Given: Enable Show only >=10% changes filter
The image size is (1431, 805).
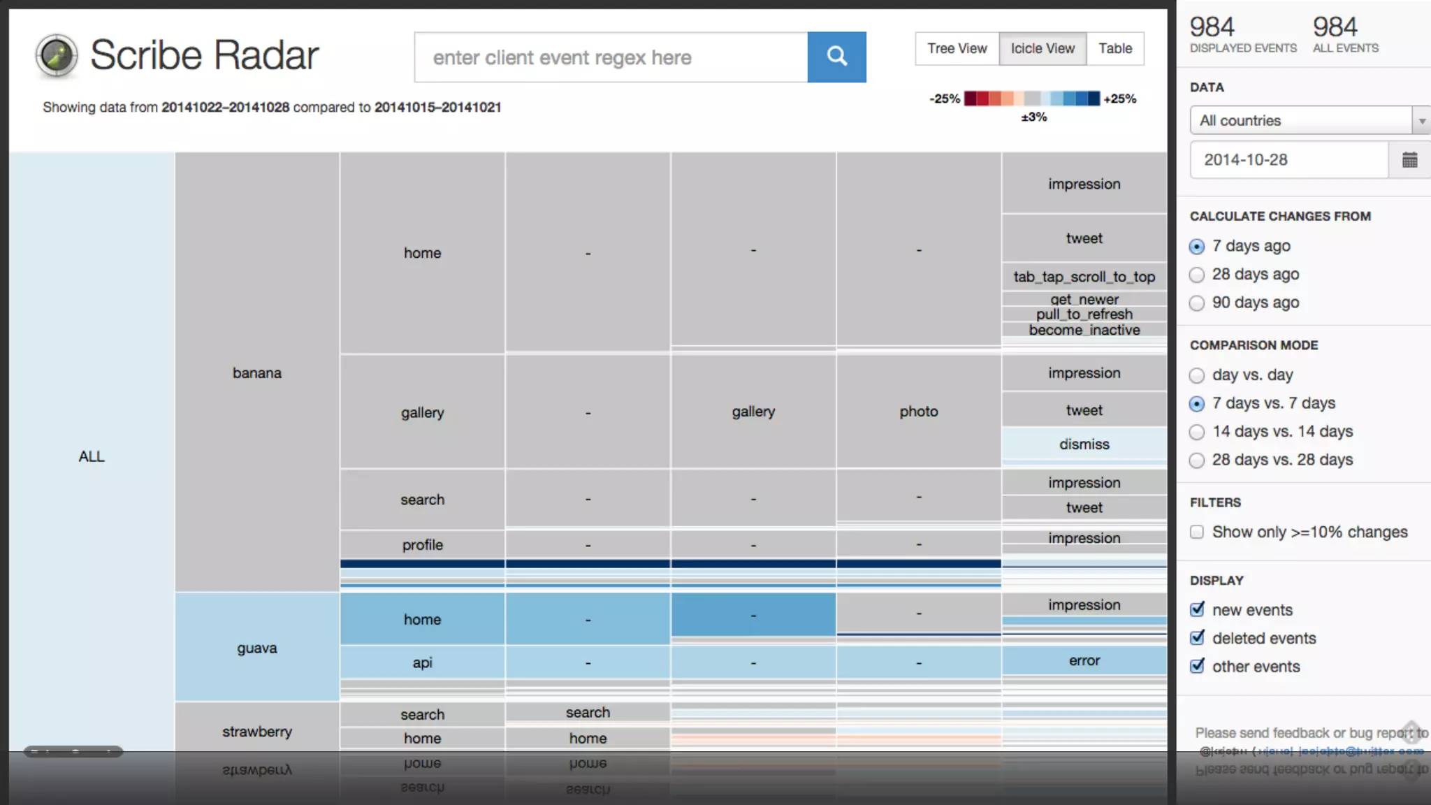Looking at the screenshot, I should click(x=1197, y=532).
